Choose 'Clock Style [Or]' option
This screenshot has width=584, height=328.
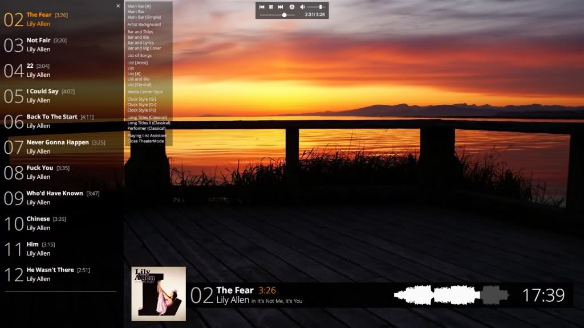pos(142,105)
